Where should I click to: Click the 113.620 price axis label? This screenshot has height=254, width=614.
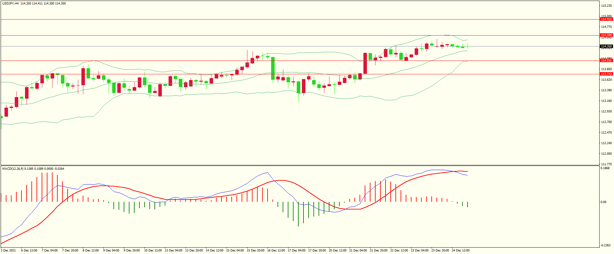coord(606,80)
